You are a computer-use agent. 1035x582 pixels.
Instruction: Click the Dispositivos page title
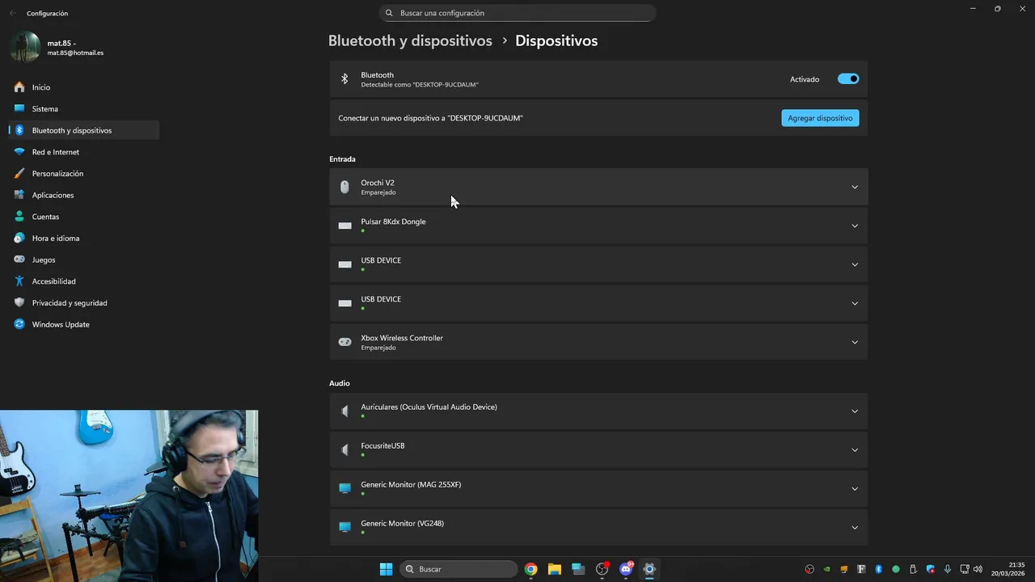point(556,40)
